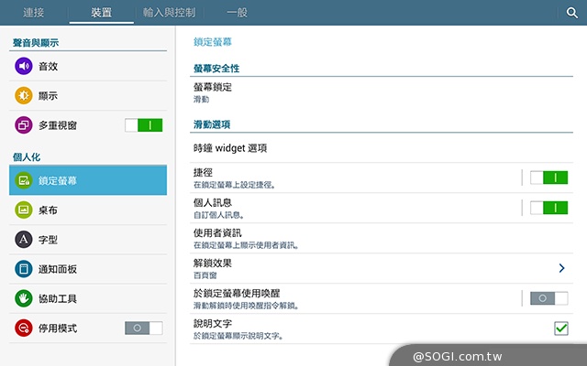Switch to the 連接 tab

pos(34,13)
